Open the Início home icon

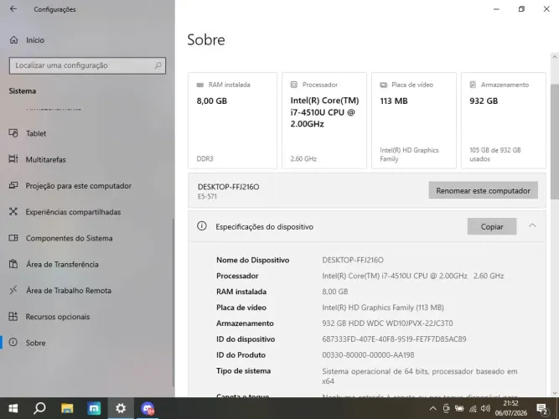point(13,40)
